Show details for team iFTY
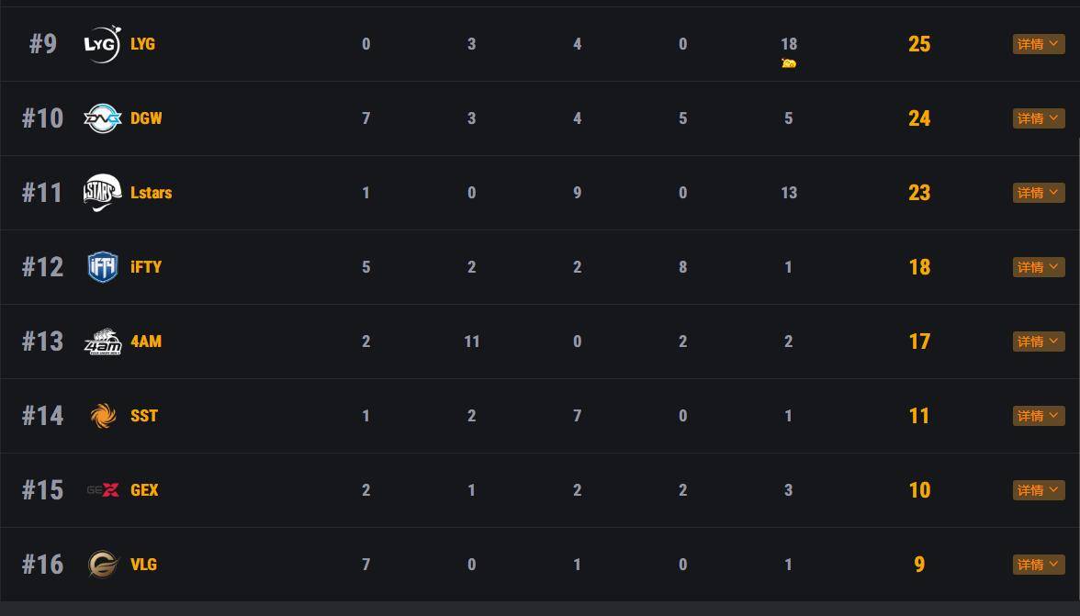The height and width of the screenshot is (616, 1080). point(1039,267)
